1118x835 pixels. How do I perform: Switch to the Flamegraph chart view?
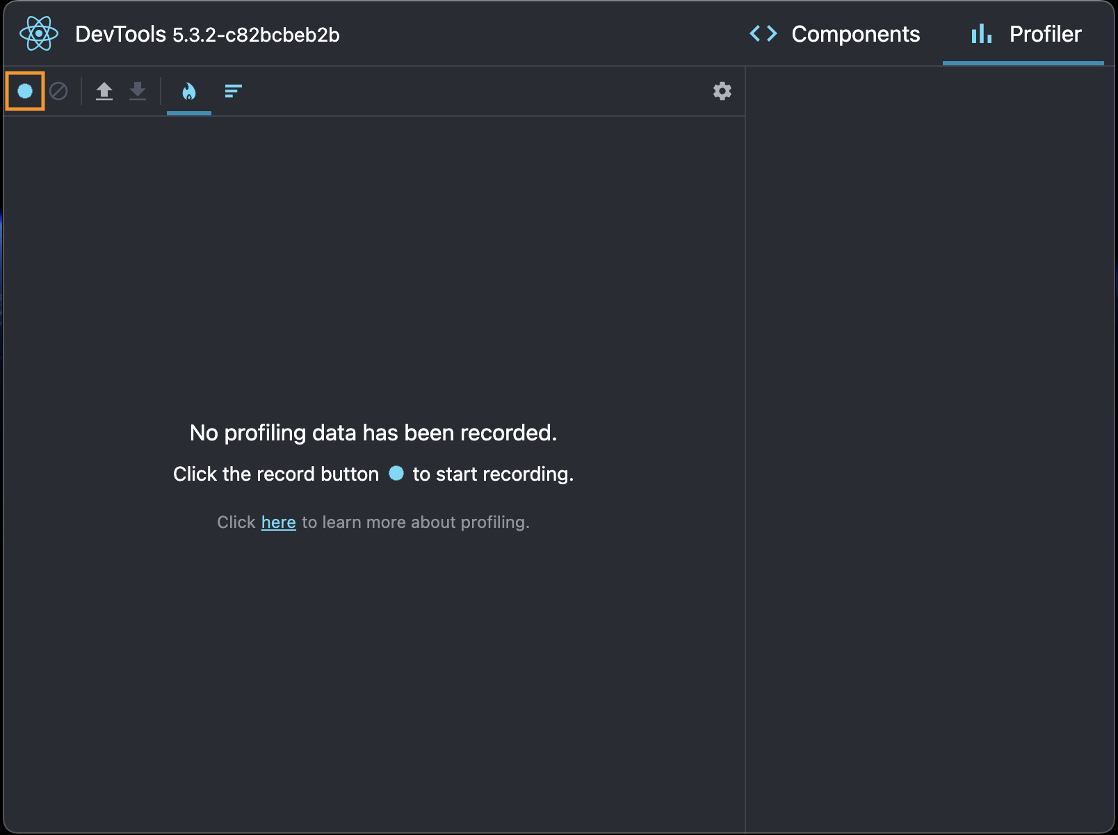tap(189, 91)
